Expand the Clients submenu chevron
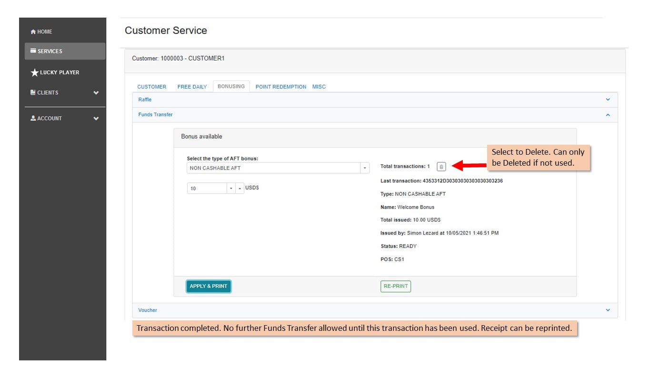This screenshot has width=648, height=378. pyautogui.click(x=96, y=93)
